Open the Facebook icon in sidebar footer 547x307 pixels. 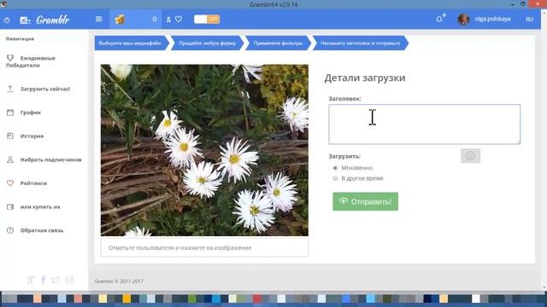[x=44, y=280]
